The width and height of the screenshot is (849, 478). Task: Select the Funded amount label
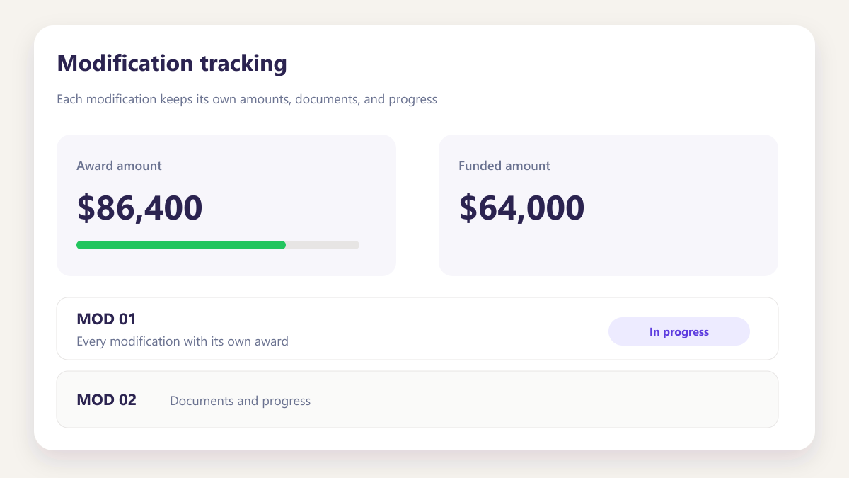coord(504,166)
